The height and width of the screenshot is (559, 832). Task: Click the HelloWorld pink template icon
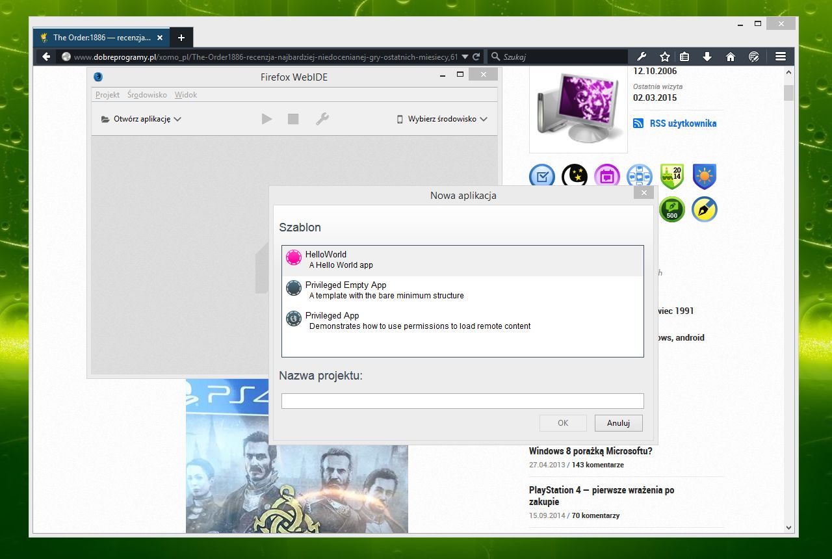tap(294, 257)
